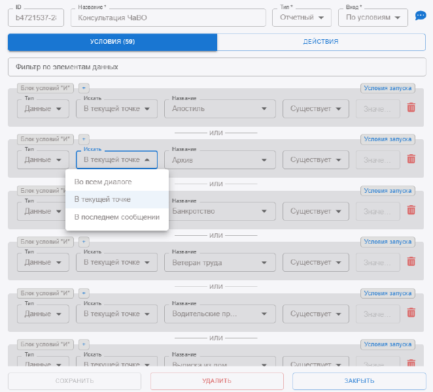Add condition with plus in first block
Image resolution: width=433 pixels, height=392 pixels.
(84, 88)
